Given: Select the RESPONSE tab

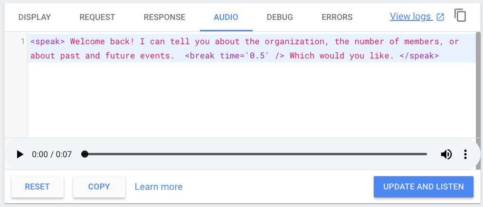Looking at the screenshot, I should 164,17.
